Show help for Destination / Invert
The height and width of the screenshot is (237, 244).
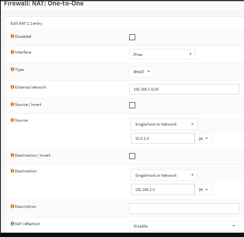tap(12, 156)
